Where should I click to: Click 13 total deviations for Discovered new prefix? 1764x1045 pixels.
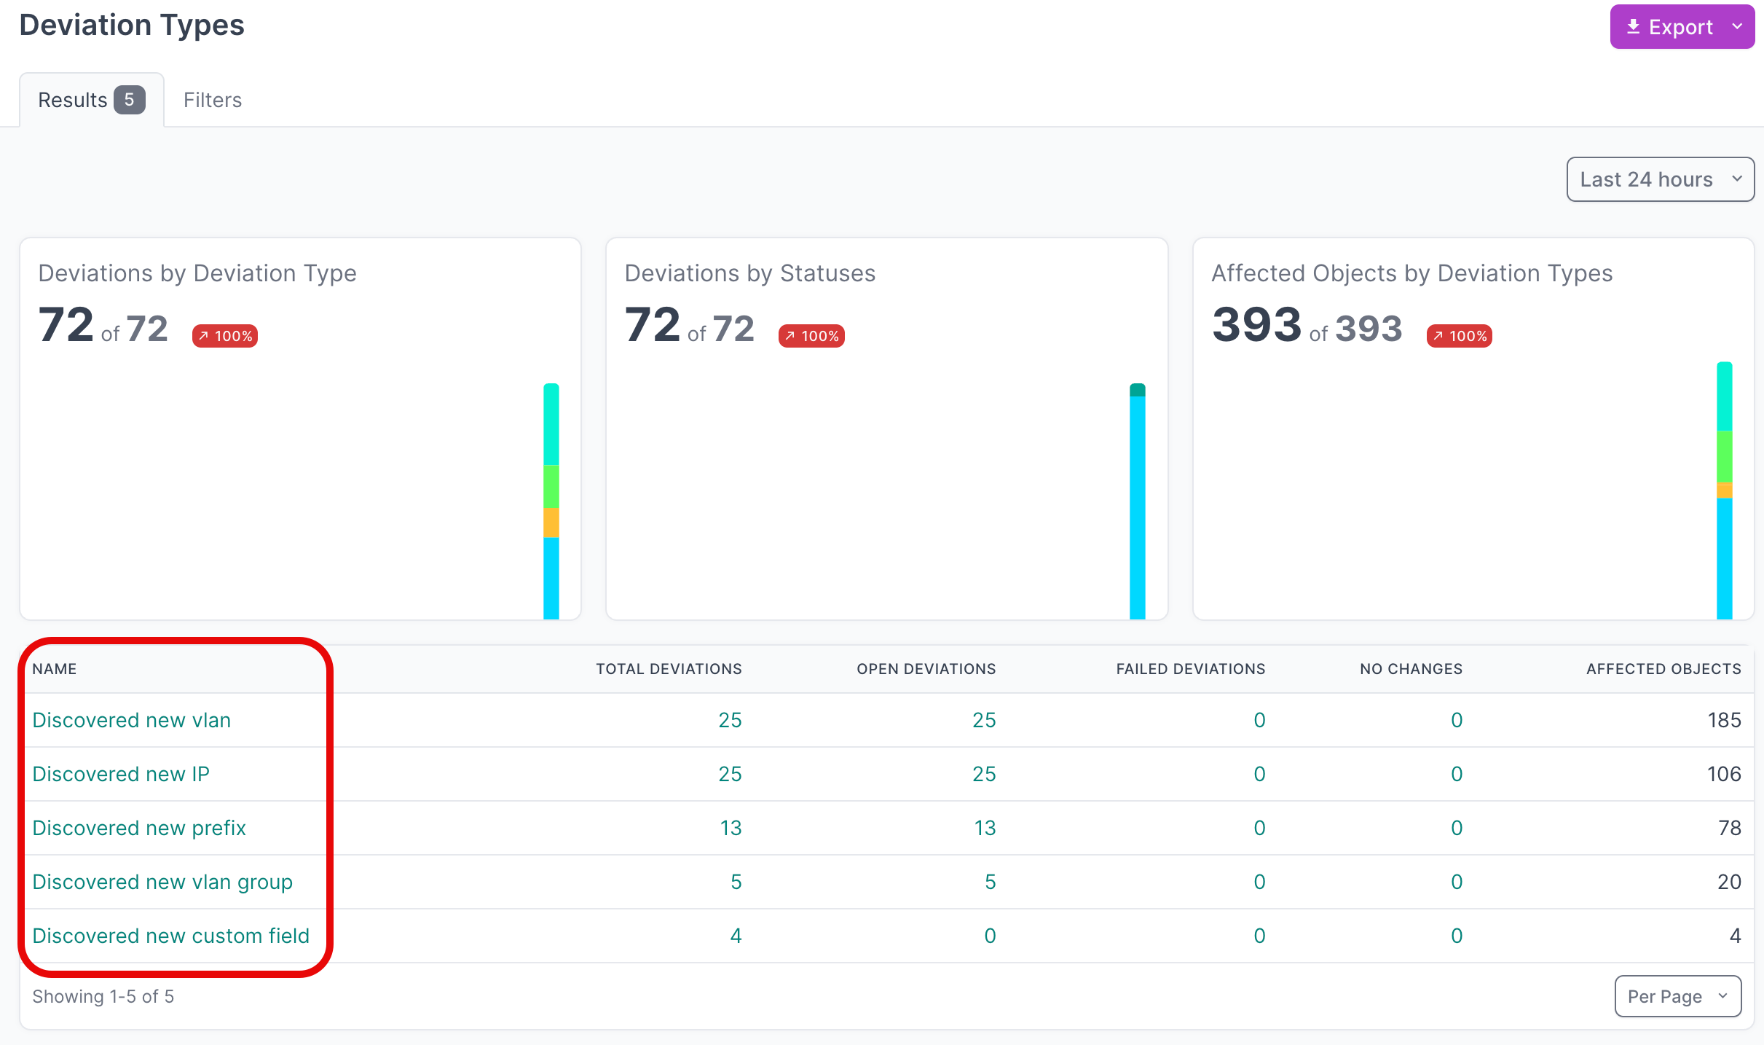click(731, 828)
